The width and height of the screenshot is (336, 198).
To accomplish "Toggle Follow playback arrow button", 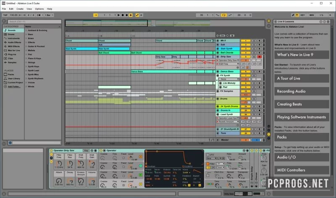I will click(96, 15).
